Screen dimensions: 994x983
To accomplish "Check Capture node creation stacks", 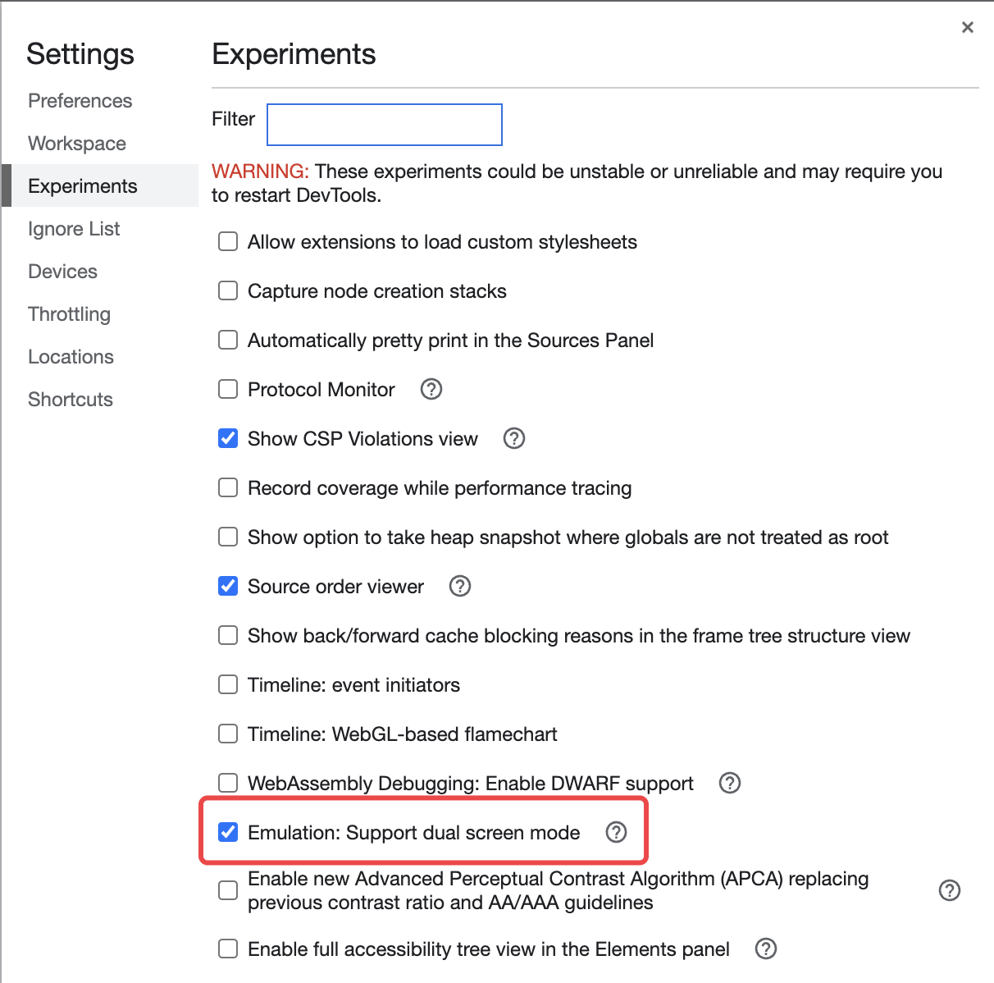I will (x=228, y=290).
